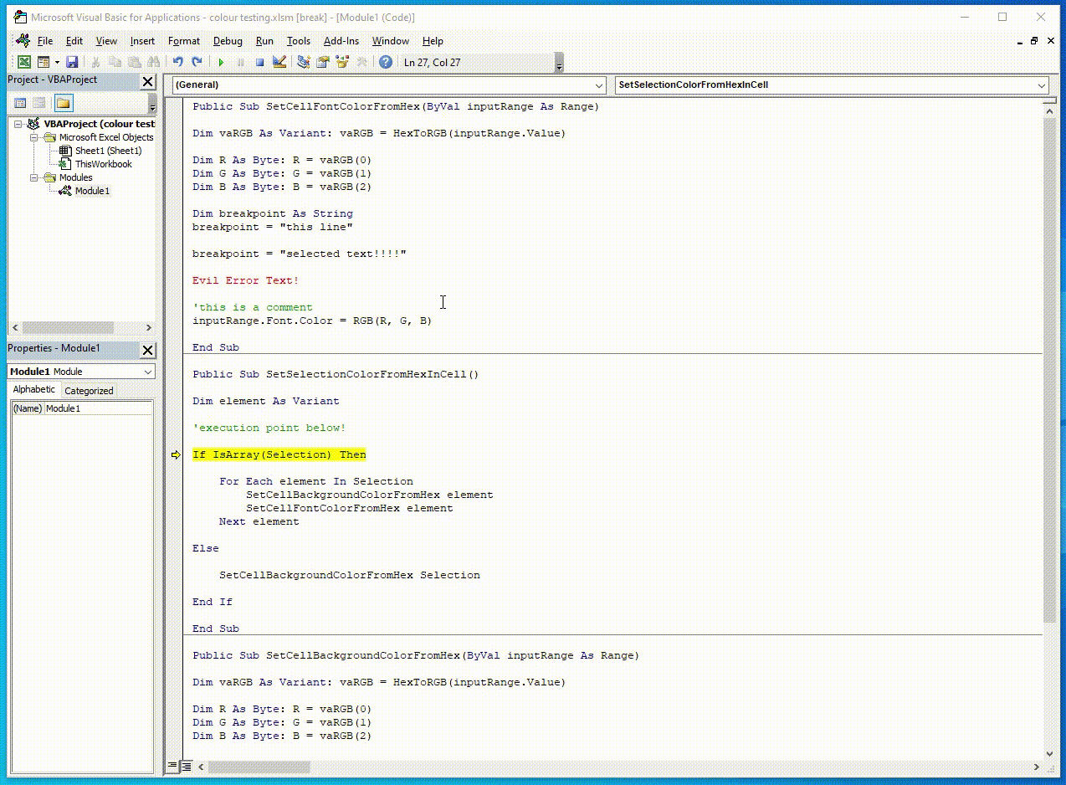
Task: Click the (Name) property value field
Action: 97,408
